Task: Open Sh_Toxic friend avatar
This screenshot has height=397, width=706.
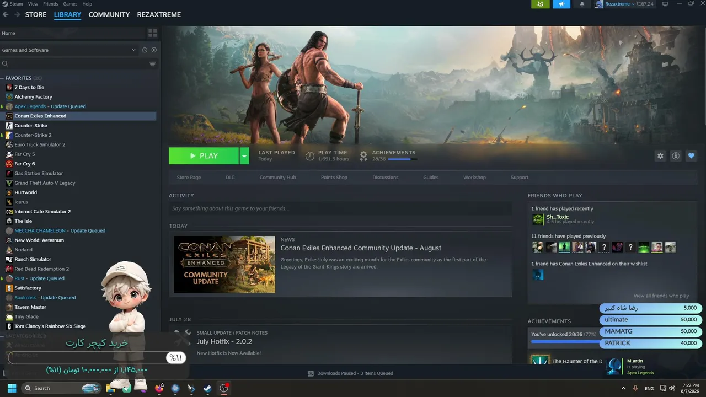Action: coord(538,219)
